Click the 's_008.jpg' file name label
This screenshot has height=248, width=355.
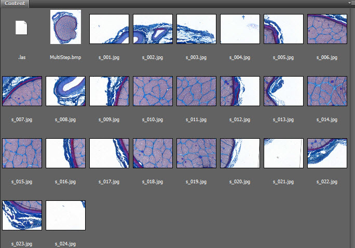point(65,120)
